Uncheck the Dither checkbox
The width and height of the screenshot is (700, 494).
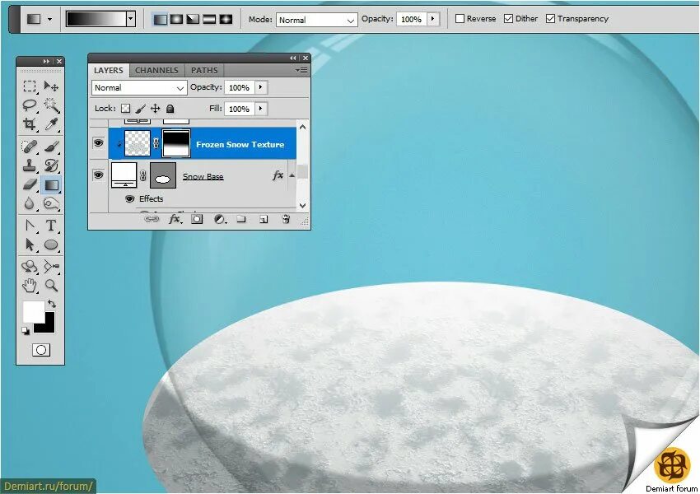coord(508,19)
